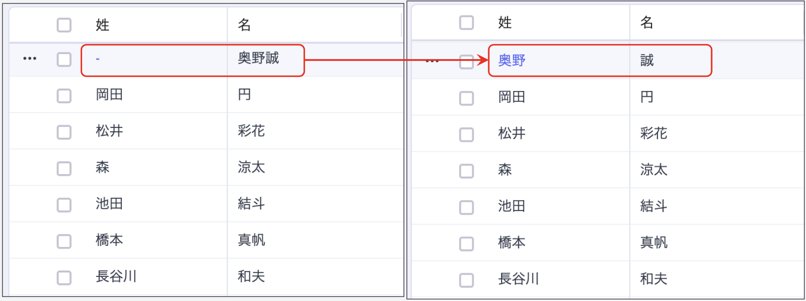806x301 pixels.
Task: Click the 真帆 cell in left table
Action: [251, 240]
